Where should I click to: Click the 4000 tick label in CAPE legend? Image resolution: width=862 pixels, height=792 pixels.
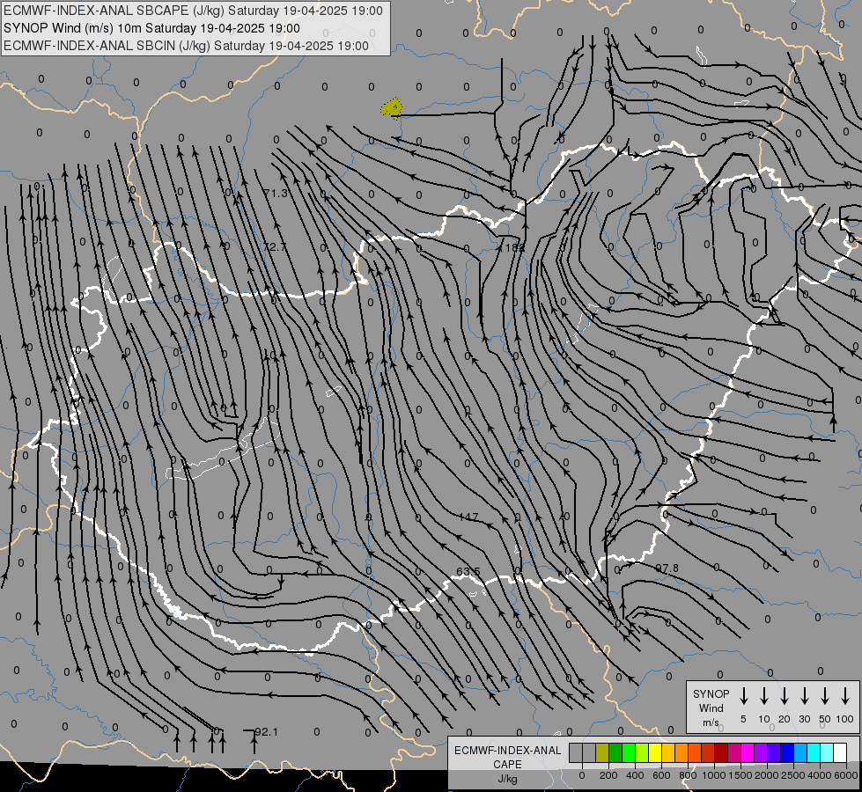[820, 775]
